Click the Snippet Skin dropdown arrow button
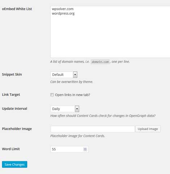Viewport: 170px width, 174px height. [75, 75]
